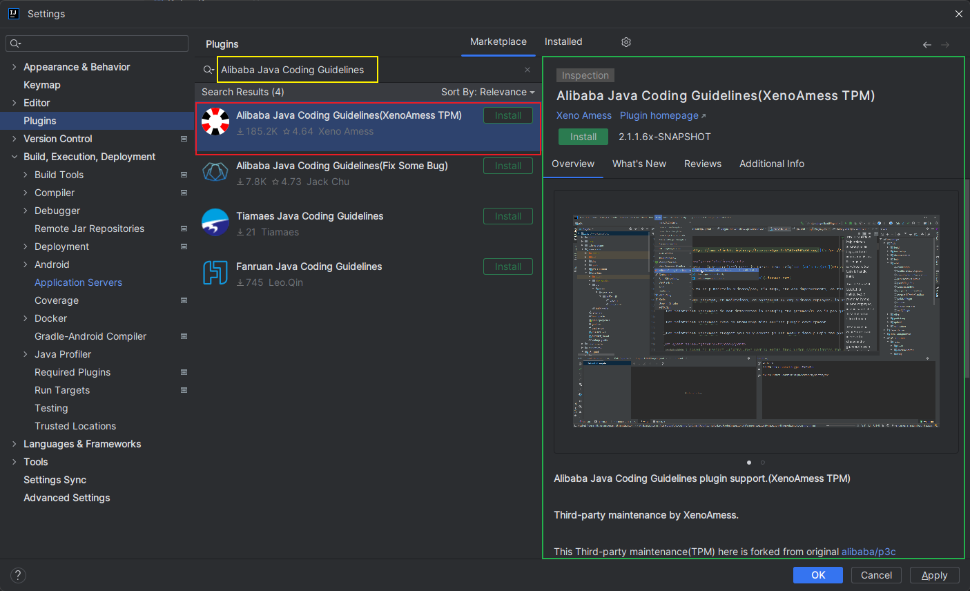Open the alibaba/p3c repository link
970x591 pixels.
pos(869,552)
